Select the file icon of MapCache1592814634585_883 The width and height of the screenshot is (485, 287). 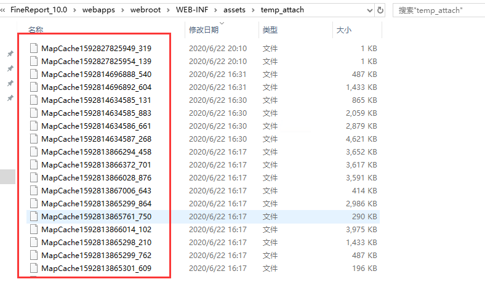tap(34, 113)
